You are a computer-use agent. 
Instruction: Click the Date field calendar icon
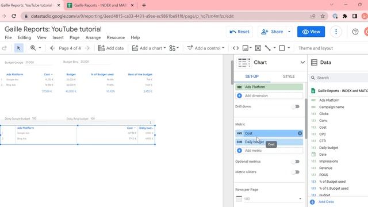313,155
